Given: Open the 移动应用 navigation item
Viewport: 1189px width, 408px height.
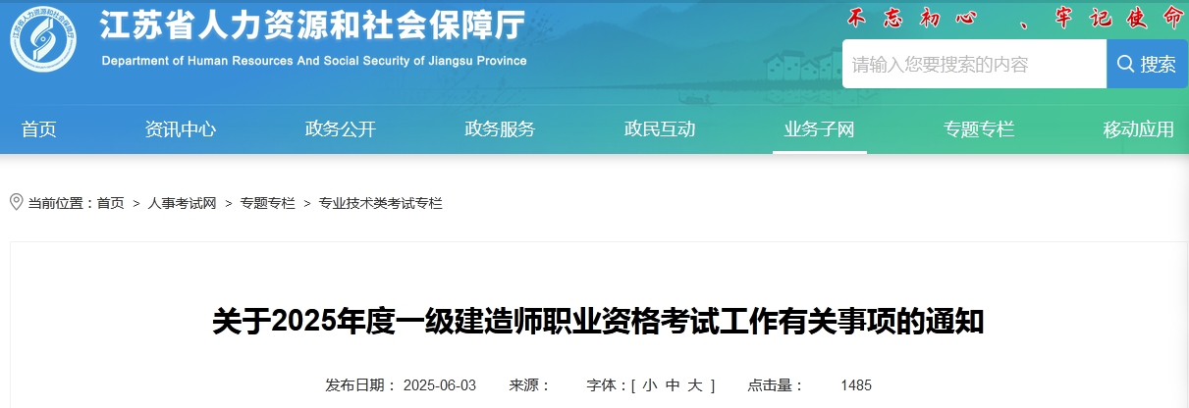Looking at the screenshot, I should pos(1138,129).
